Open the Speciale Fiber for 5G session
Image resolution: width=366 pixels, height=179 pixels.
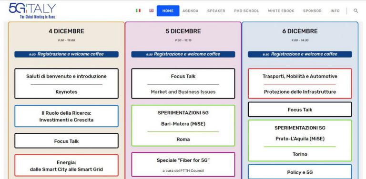(183, 165)
